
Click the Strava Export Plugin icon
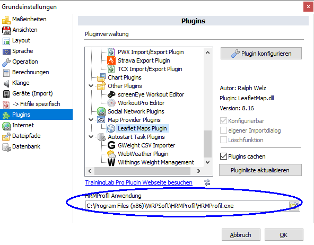point(111,60)
